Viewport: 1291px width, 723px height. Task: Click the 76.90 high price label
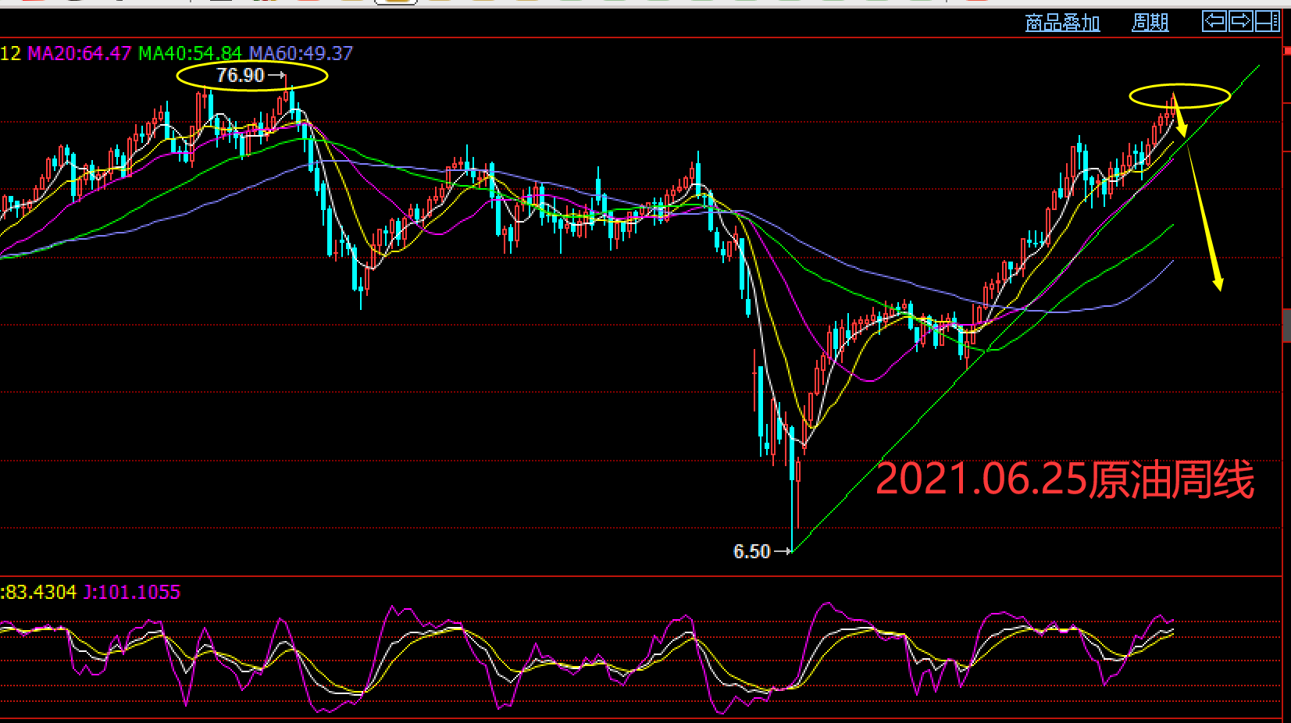[x=241, y=76]
